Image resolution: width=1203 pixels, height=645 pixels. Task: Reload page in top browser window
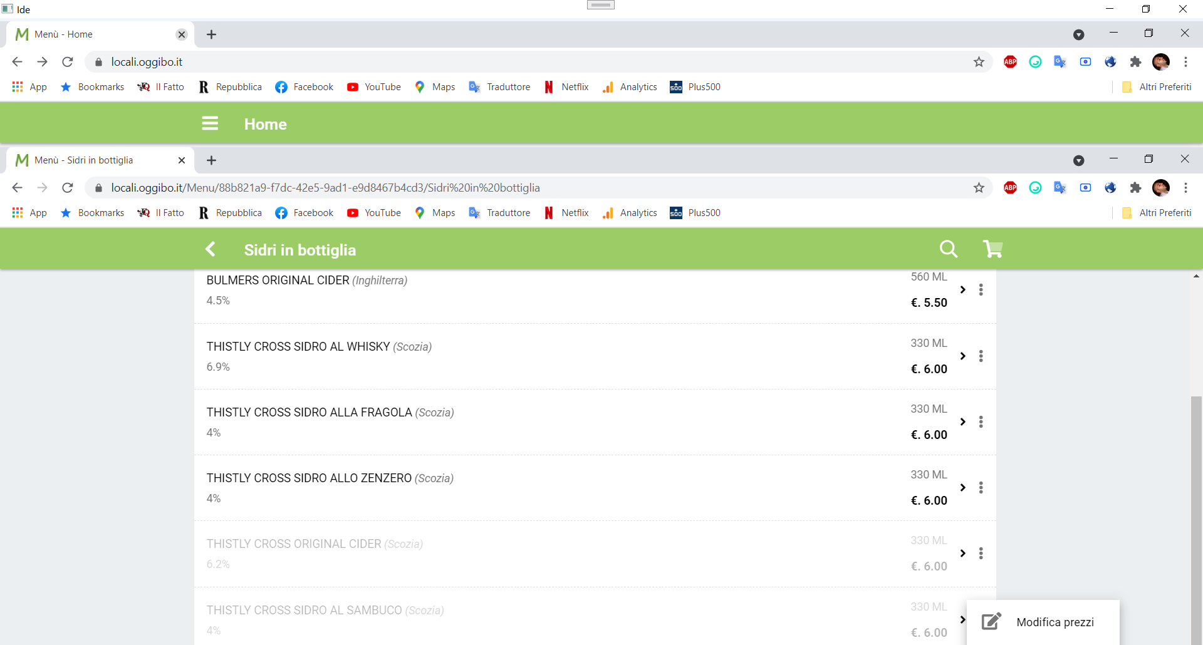(x=68, y=61)
